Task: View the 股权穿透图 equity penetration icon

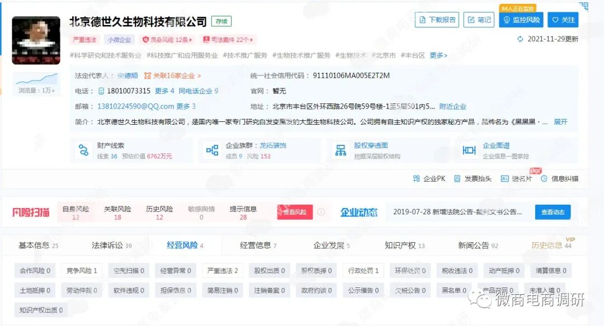Action: click(340, 150)
